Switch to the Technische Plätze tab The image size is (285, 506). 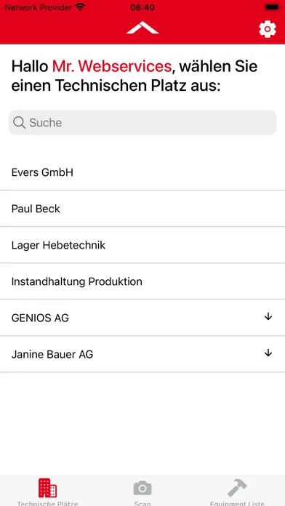[x=47, y=503]
